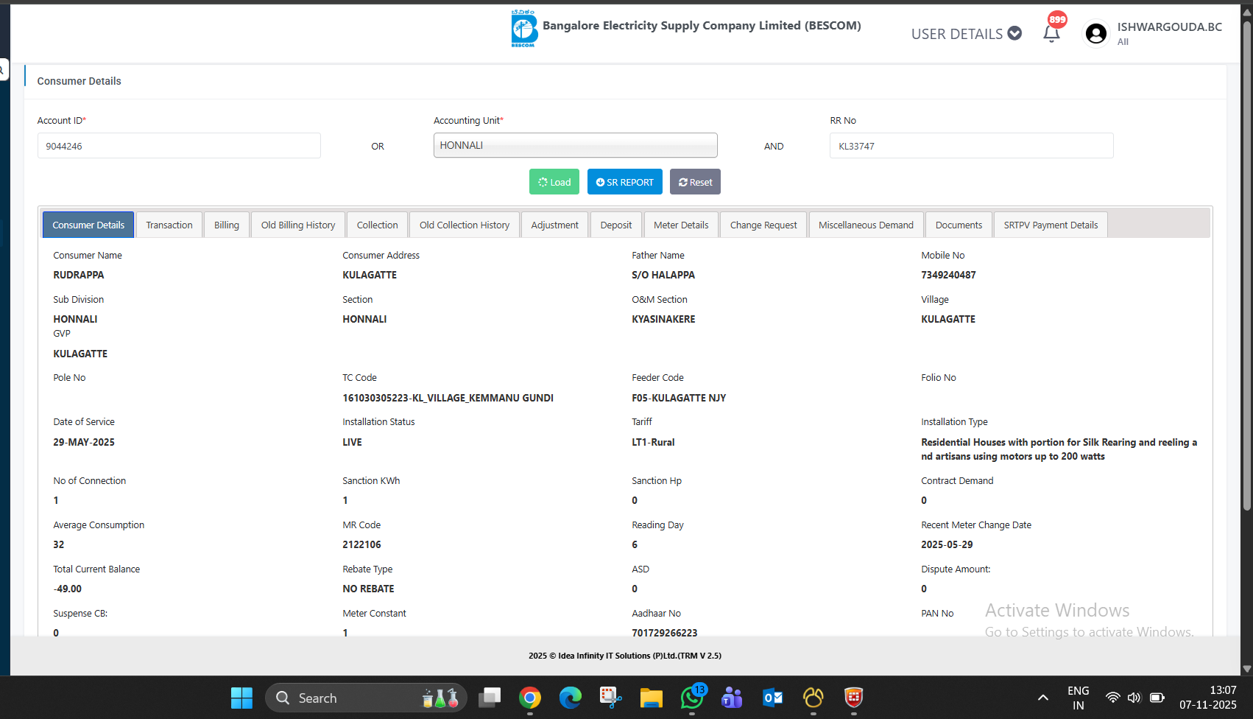Click the BESCOM logo

point(523,29)
